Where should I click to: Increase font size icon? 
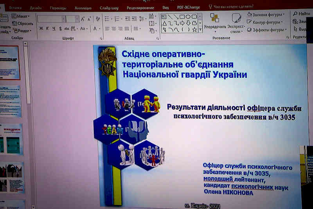click(x=83, y=19)
